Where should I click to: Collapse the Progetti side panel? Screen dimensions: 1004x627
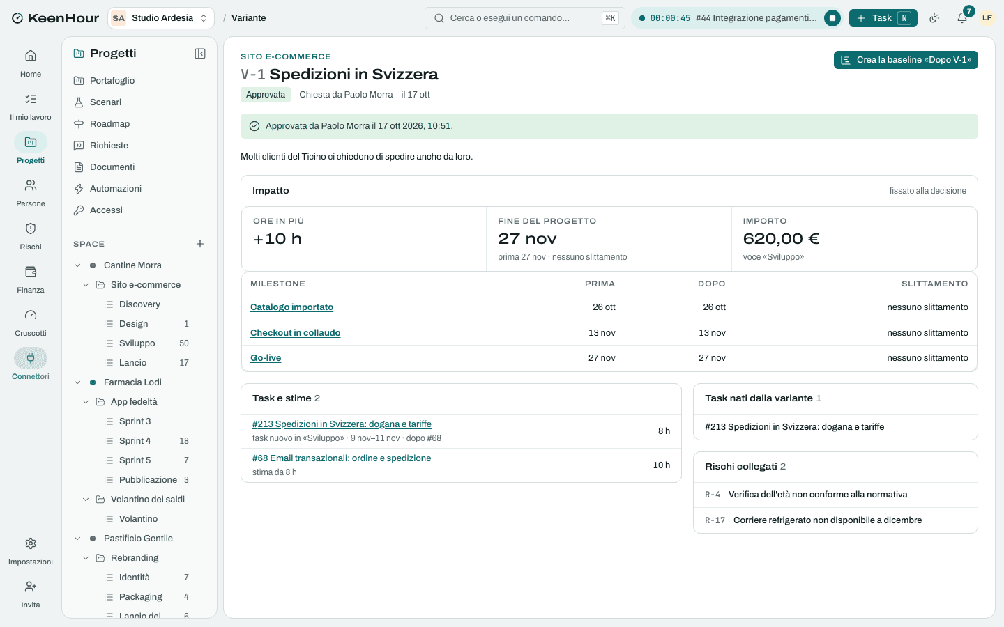(200, 54)
